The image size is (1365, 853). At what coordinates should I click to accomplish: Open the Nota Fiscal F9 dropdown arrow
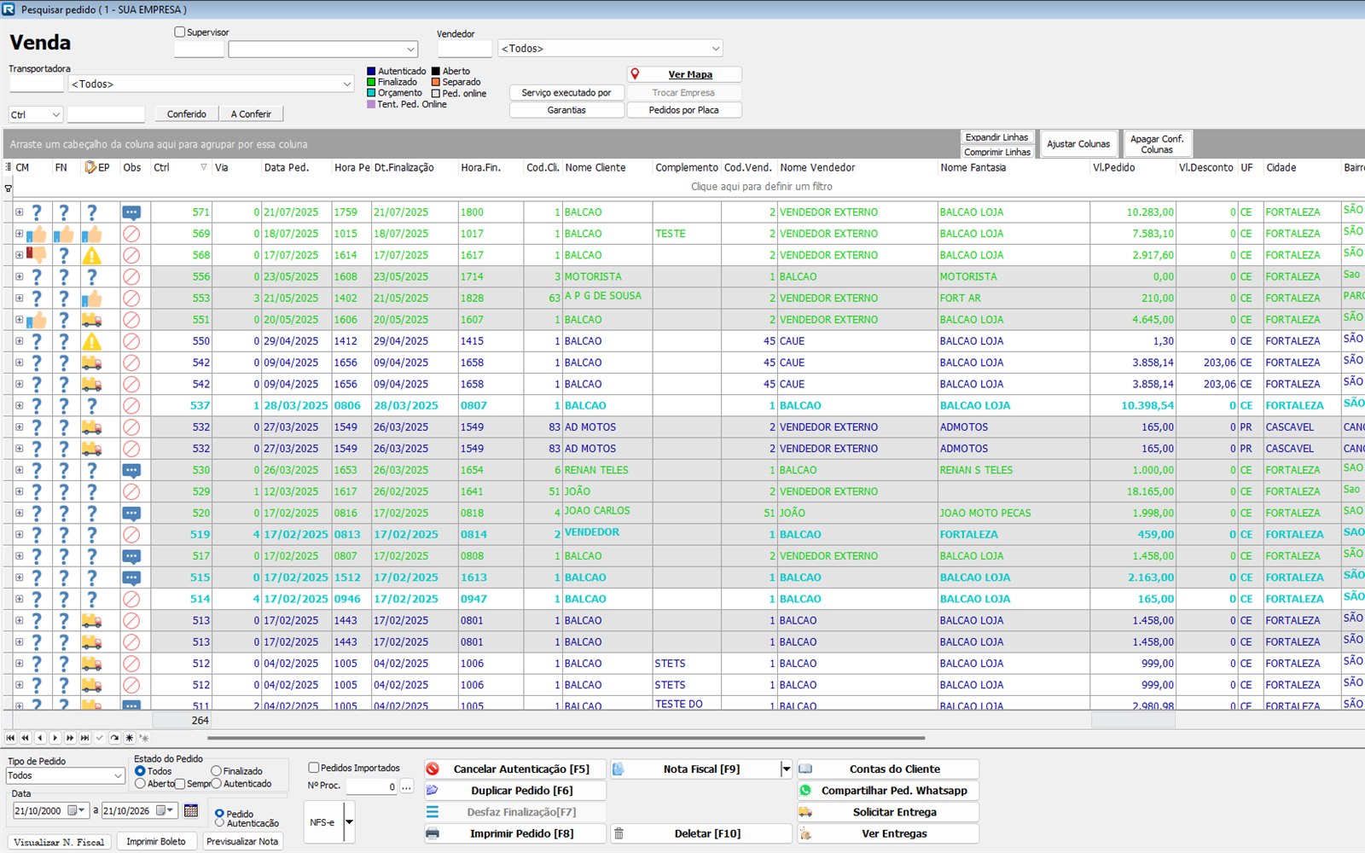(x=786, y=769)
